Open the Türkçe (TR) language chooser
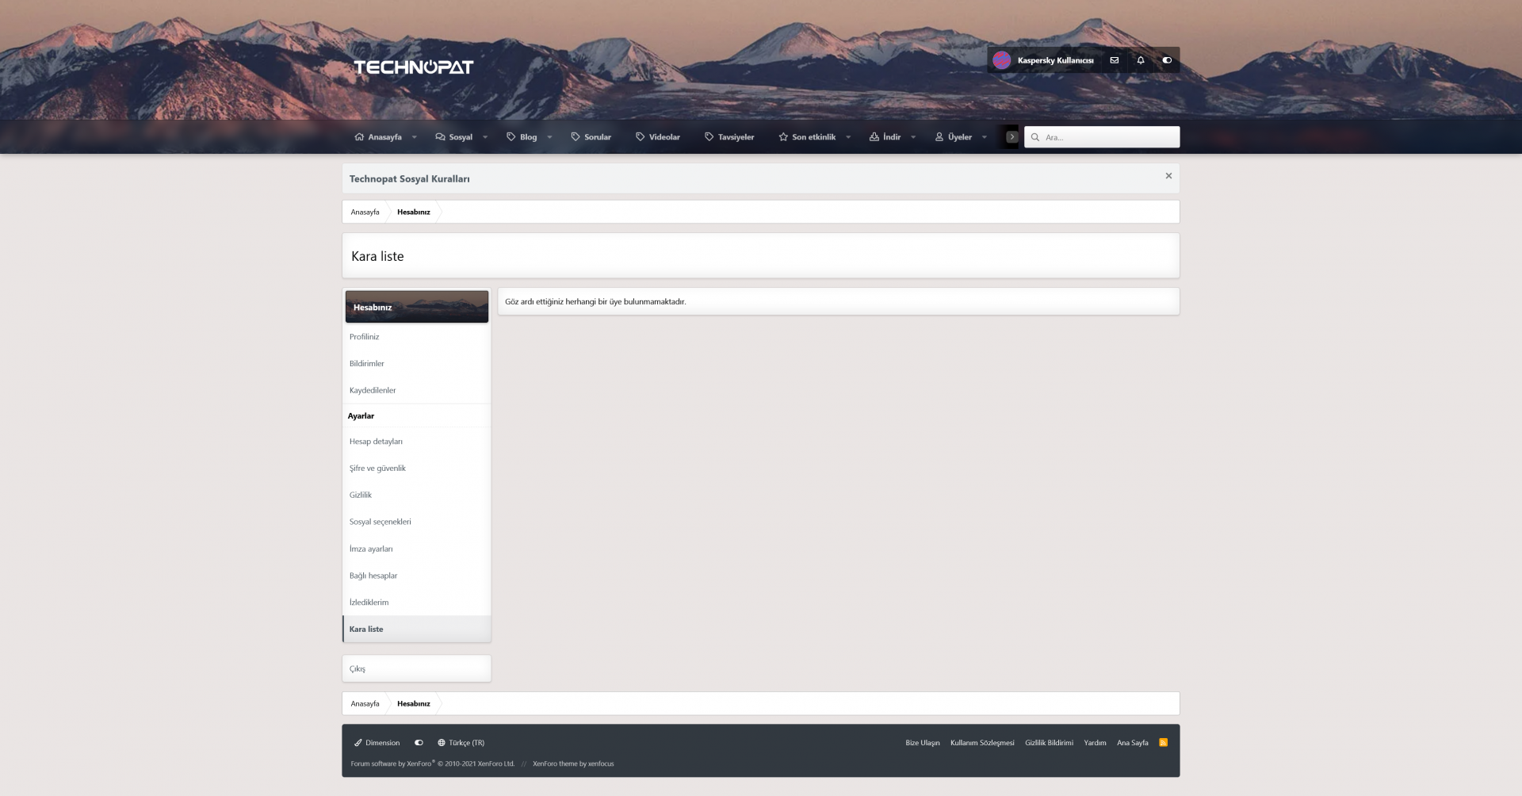The image size is (1522, 796). [461, 743]
